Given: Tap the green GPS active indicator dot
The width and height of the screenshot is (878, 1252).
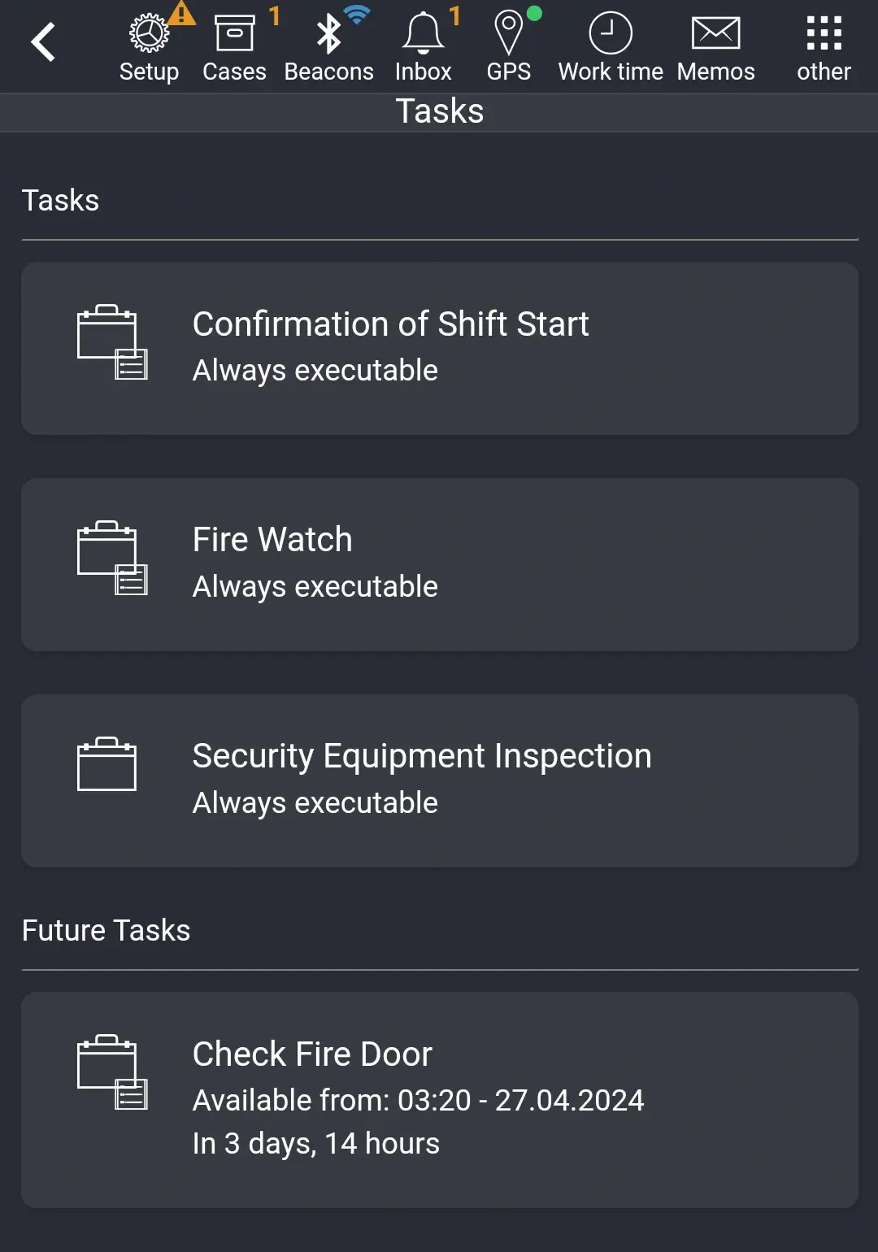Looking at the screenshot, I should point(533,13).
